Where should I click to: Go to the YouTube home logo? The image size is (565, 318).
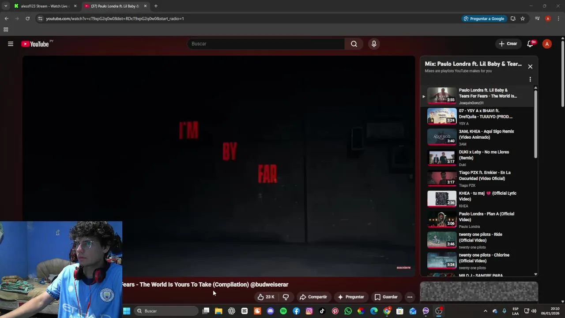coord(35,44)
